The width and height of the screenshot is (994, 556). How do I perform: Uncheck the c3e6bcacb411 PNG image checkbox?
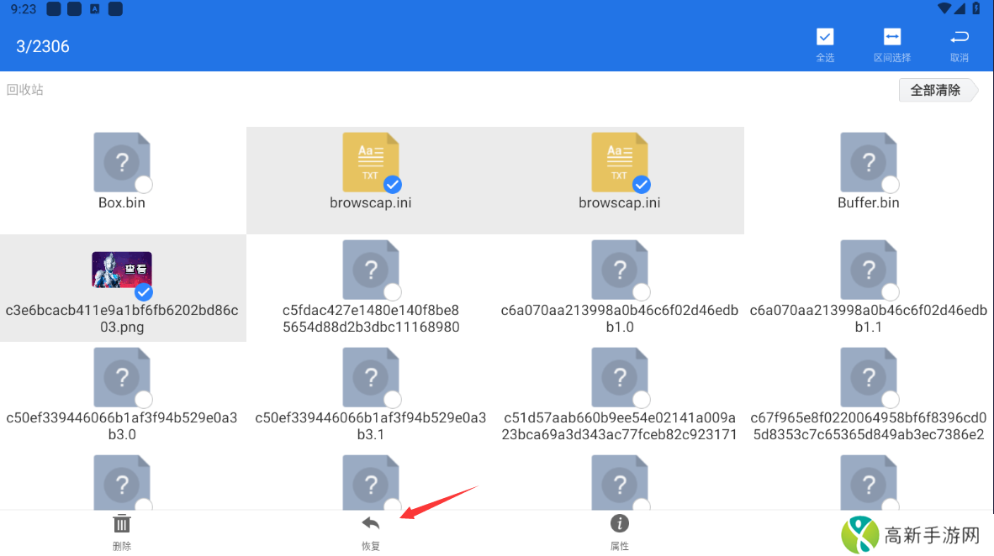point(144,291)
